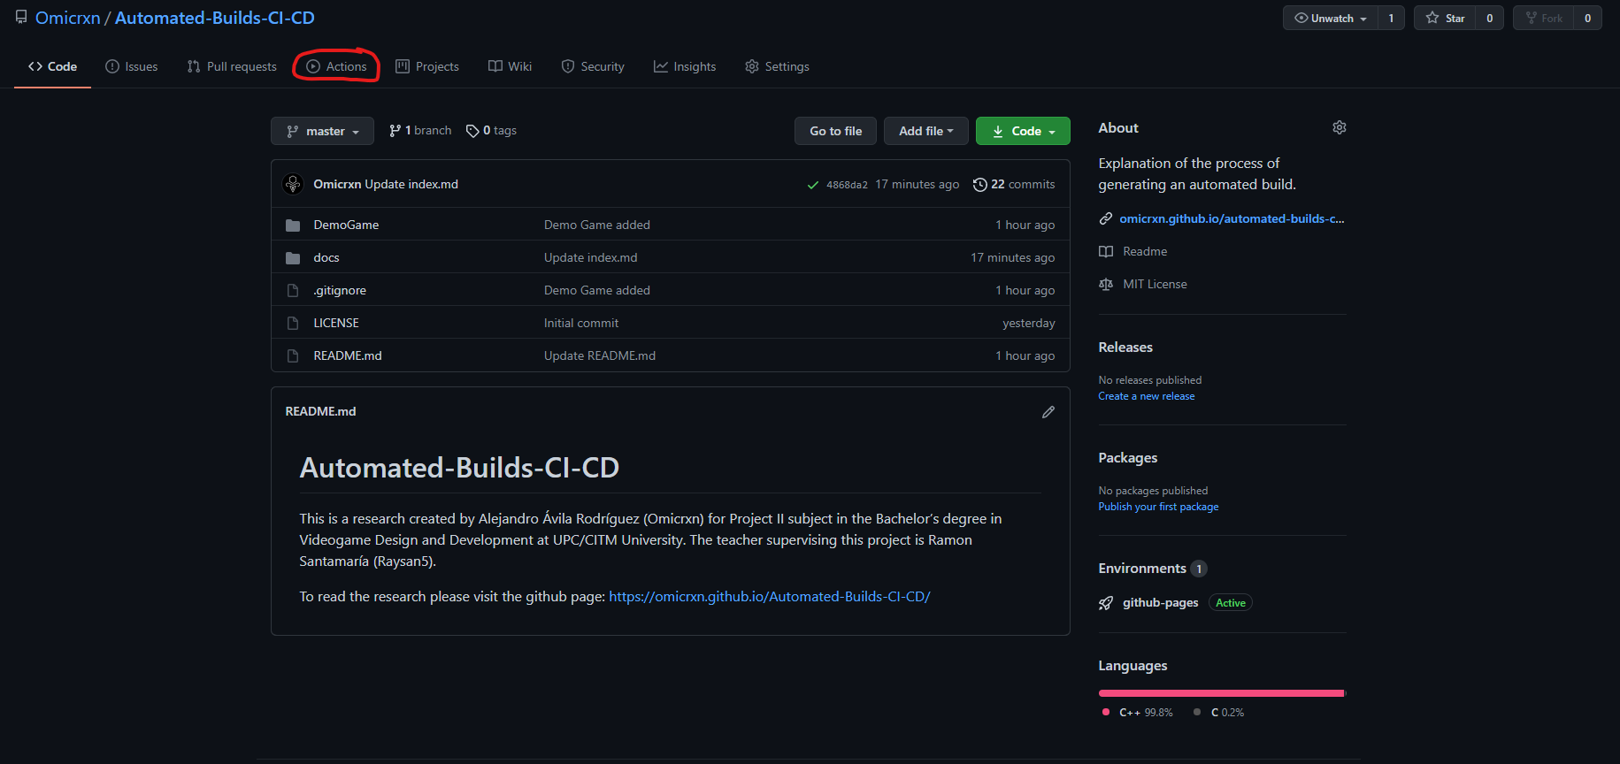Open the 22 commits history link
The width and height of the screenshot is (1620, 764).
click(1014, 185)
